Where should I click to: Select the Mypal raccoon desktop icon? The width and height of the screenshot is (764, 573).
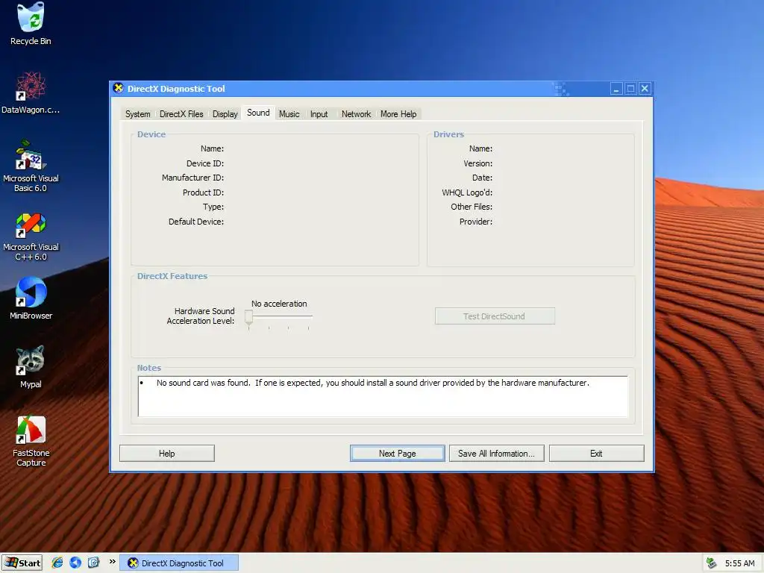pyautogui.click(x=31, y=366)
